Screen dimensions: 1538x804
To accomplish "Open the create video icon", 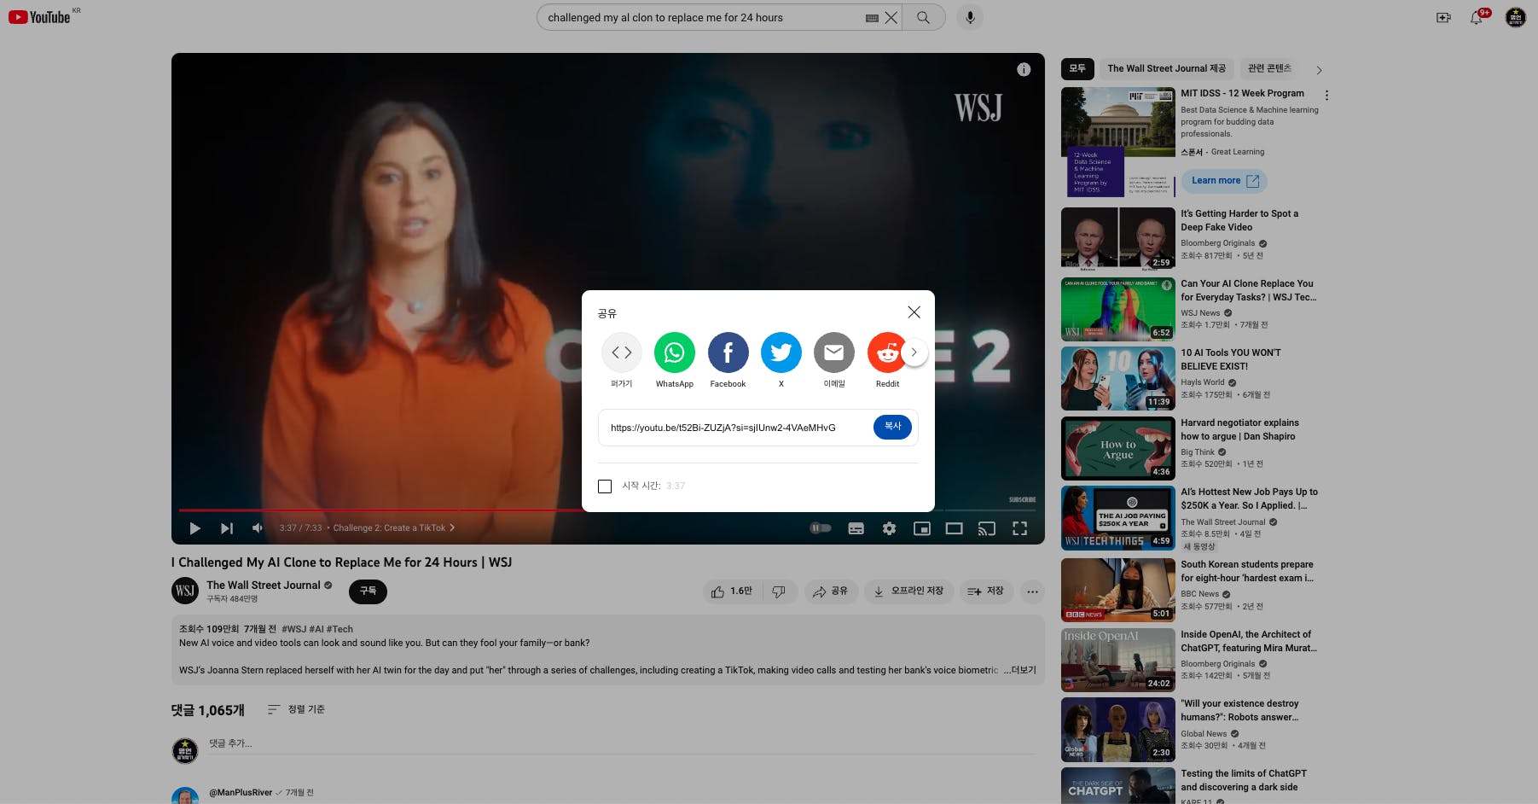I will tap(1443, 17).
